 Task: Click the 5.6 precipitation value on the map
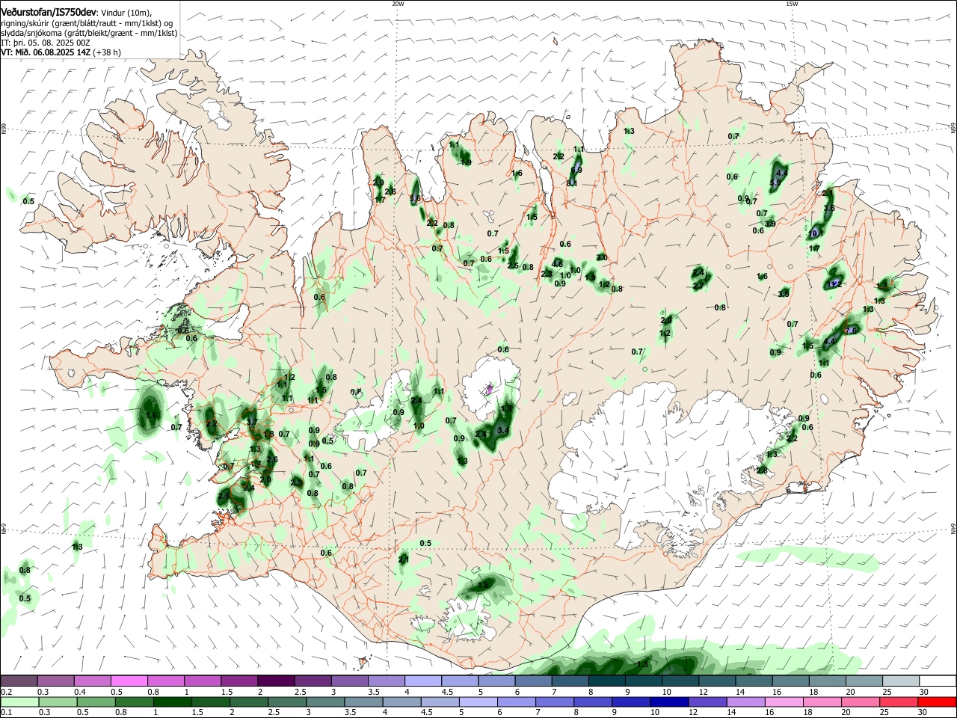416,198
